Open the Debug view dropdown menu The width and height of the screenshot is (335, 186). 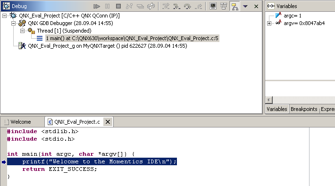[x=245, y=7]
